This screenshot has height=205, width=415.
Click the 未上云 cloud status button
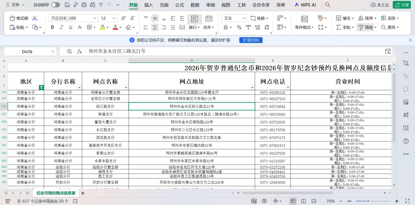click(x=380, y=5)
